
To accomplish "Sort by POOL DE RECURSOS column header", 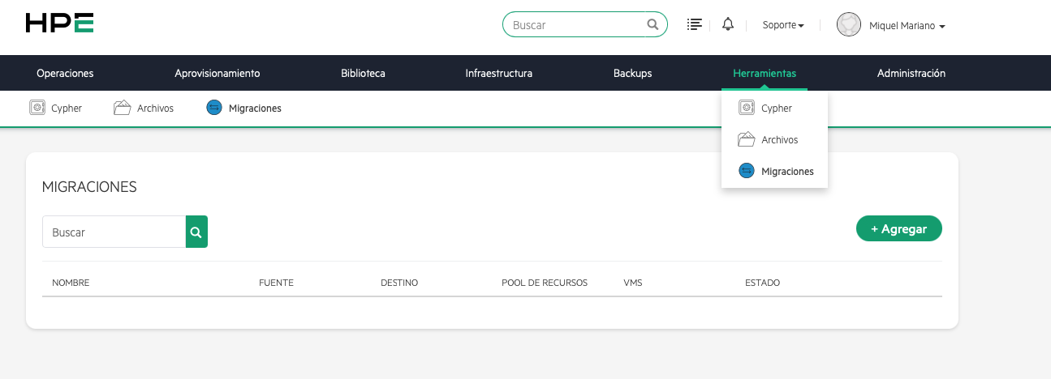I will tap(545, 283).
